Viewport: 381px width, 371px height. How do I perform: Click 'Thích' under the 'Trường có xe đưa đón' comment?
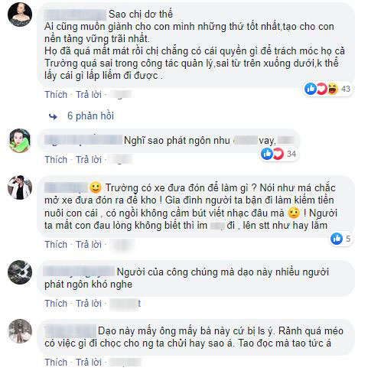tap(56, 245)
